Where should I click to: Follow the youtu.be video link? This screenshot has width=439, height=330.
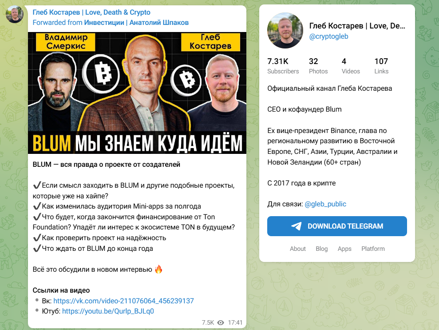(108, 311)
